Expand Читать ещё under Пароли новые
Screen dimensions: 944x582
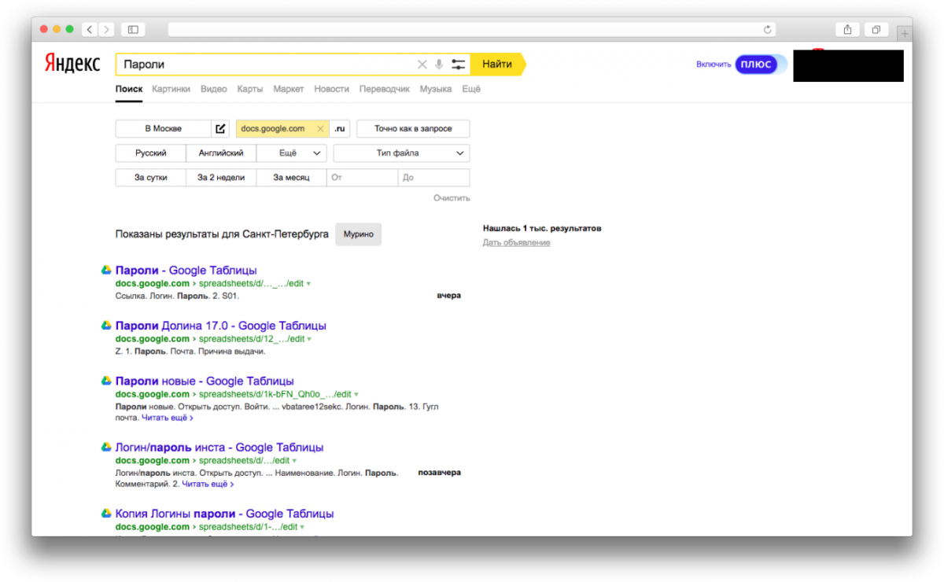[168, 418]
